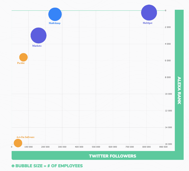Select the purple Marketo bubble
The width and height of the screenshot is (189, 171).
click(x=39, y=35)
